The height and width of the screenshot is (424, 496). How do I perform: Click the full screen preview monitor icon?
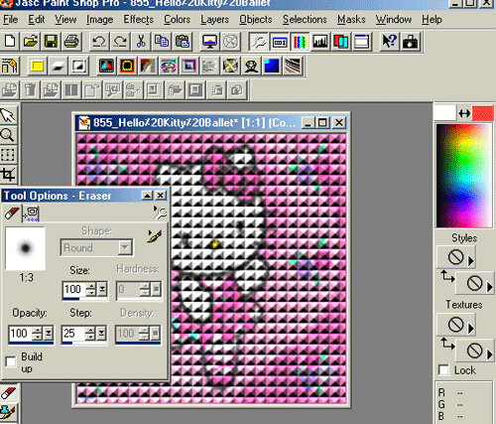click(x=210, y=42)
